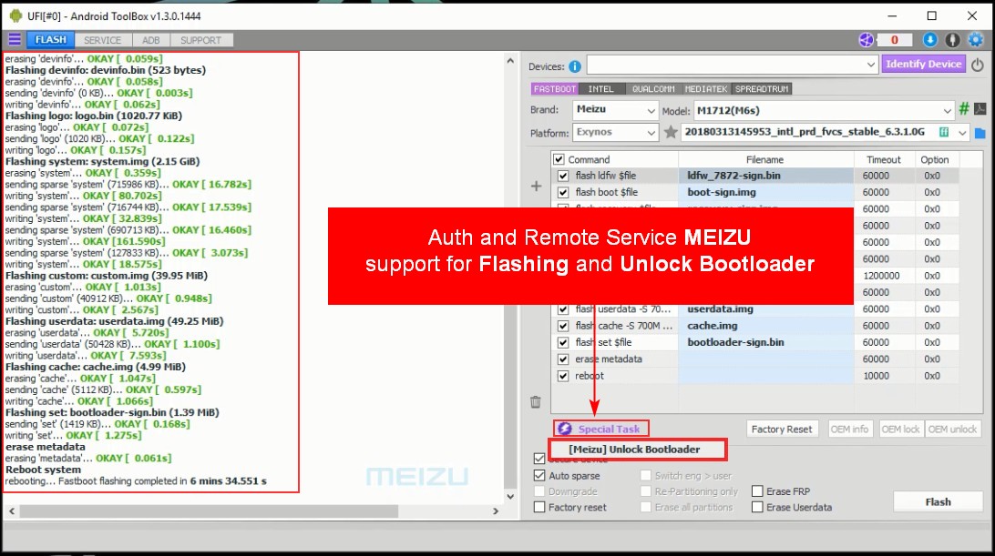
Task: Click the bootloader-sign.bin filename cell
Action: [766, 342]
